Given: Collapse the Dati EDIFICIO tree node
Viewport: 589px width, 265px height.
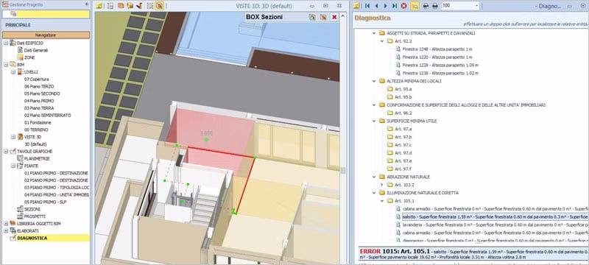Looking at the screenshot, I should 6,43.
